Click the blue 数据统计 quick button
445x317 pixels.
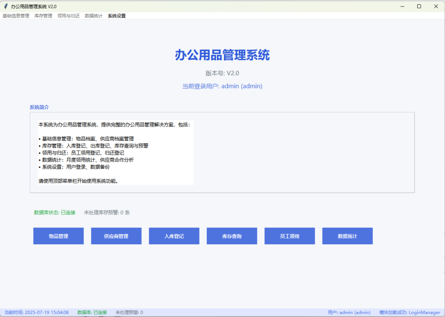click(x=348, y=236)
